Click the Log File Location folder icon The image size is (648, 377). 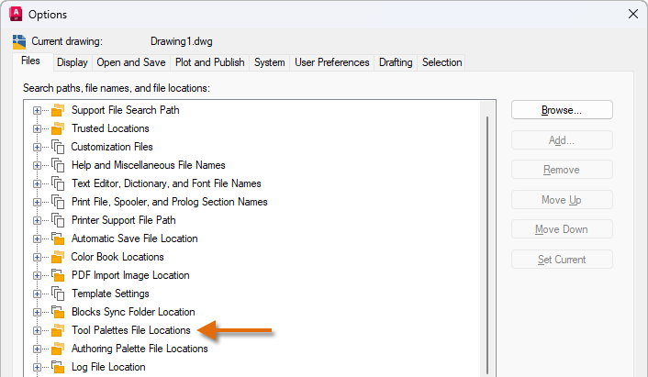point(59,367)
